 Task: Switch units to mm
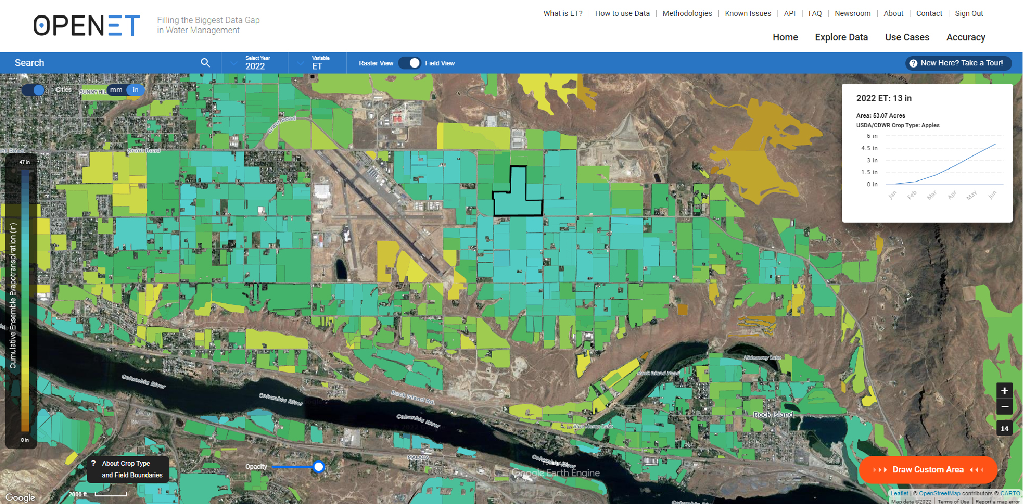tap(117, 90)
